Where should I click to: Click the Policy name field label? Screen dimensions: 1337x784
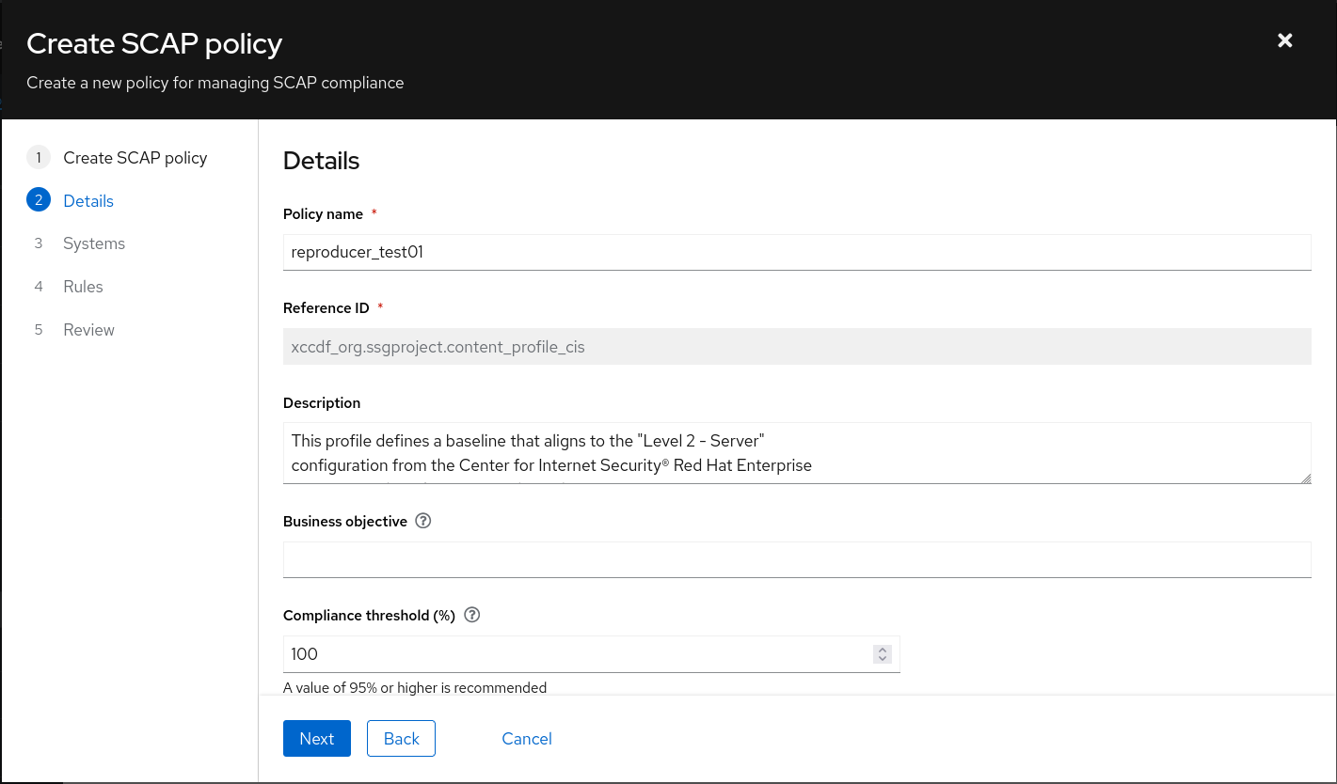pyautogui.click(x=323, y=214)
